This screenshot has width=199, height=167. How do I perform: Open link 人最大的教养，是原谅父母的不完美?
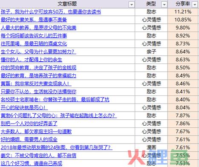tap(38, 28)
